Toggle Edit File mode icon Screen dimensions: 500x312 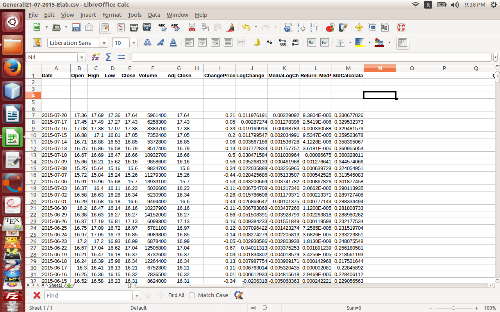[x=105, y=27]
